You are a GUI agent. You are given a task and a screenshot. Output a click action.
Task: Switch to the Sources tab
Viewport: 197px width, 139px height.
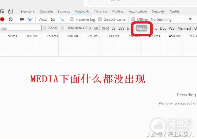[64, 12]
